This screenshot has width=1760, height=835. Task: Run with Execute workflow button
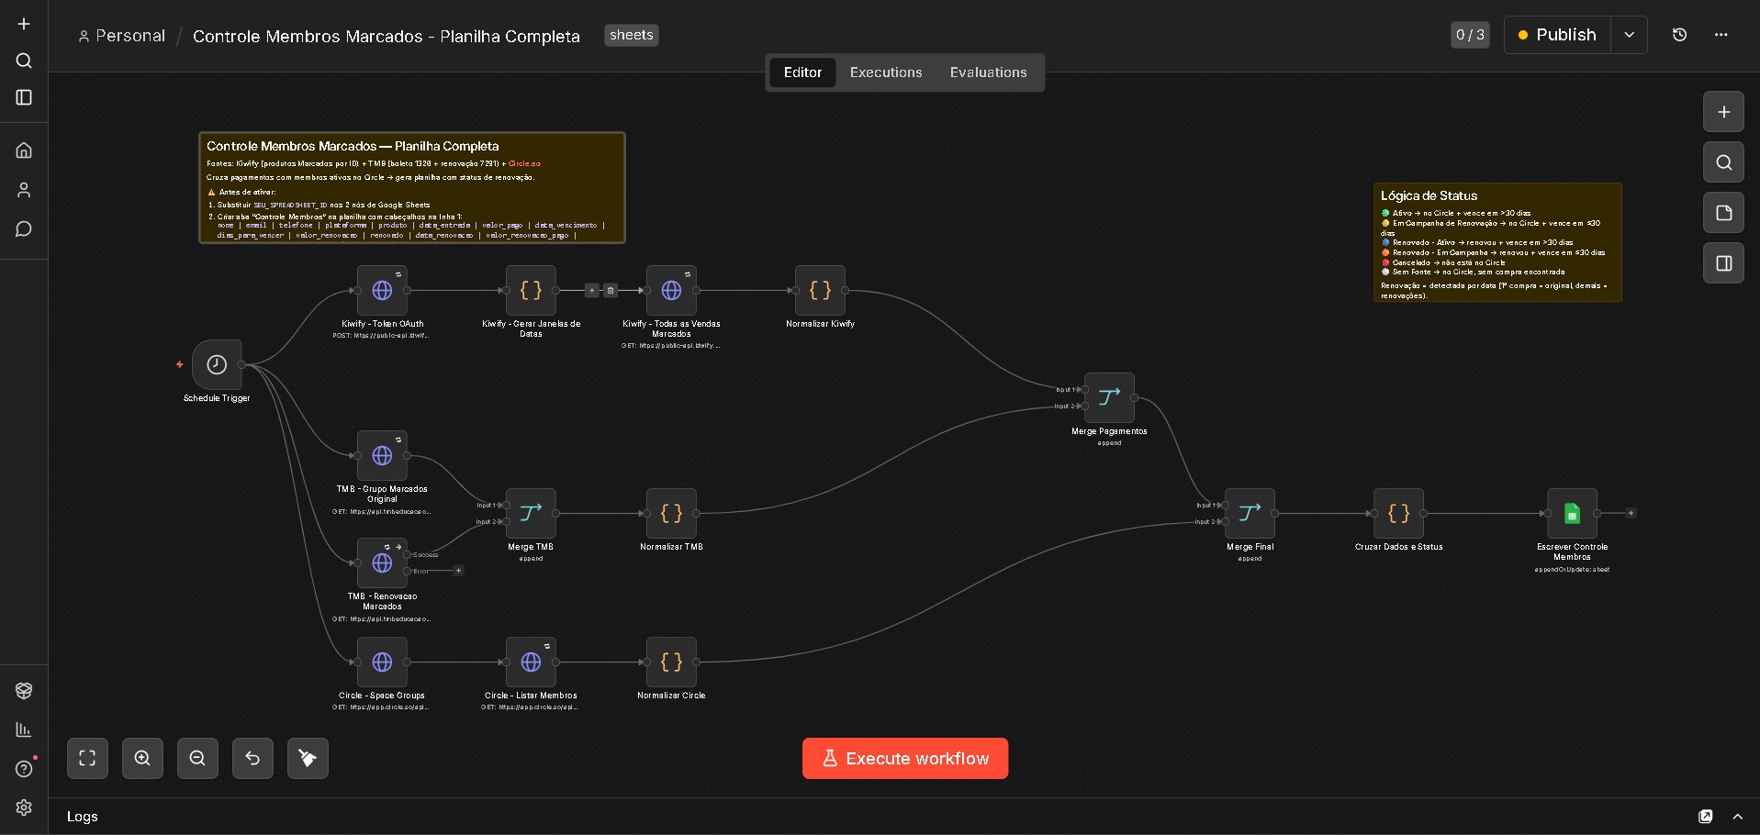[x=905, y=759]
